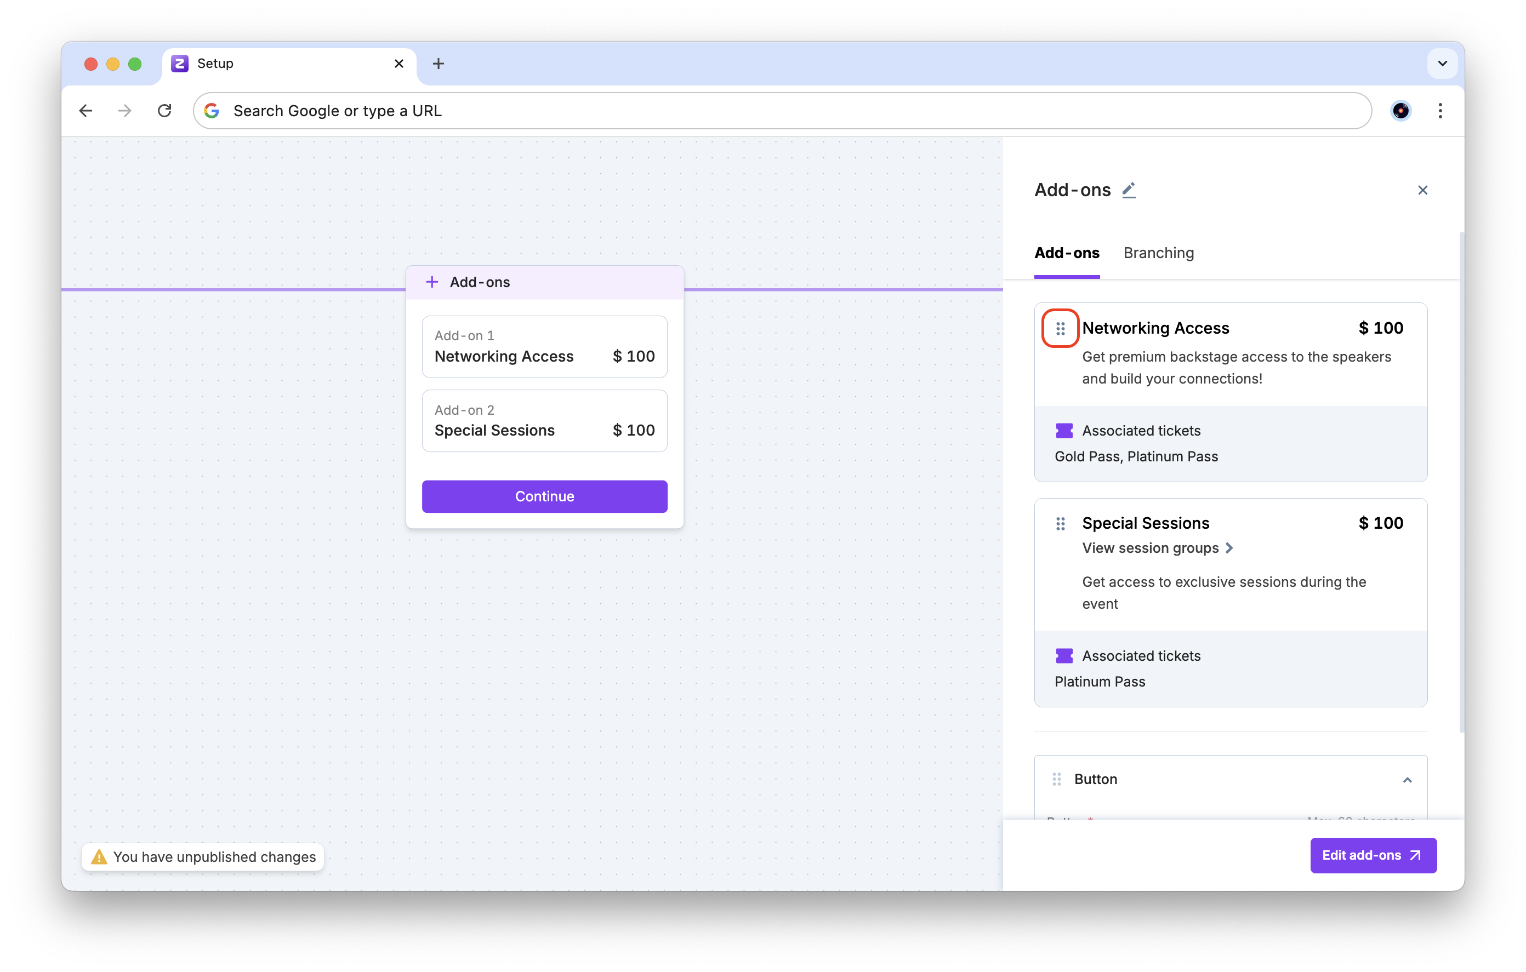1526x972 pixels.
Task: Click the unpublished changes warning icon
Action: 99,857
